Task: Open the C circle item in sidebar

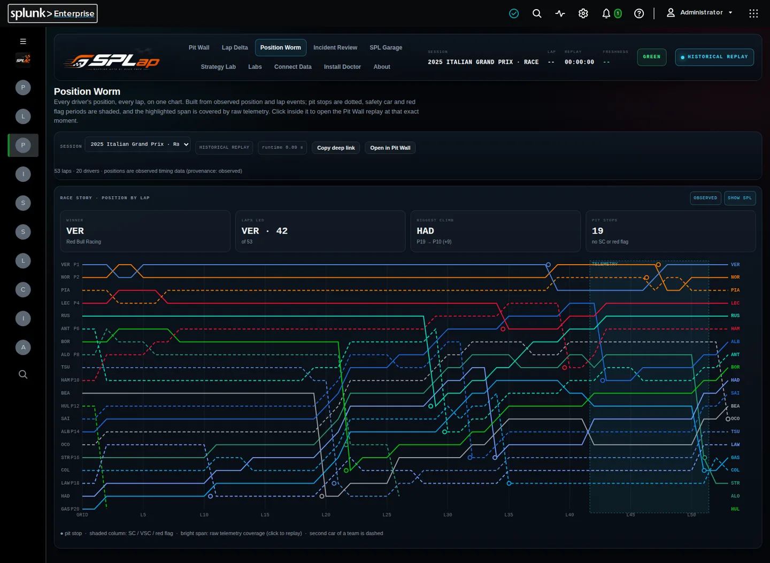Action: tap(23, 289)
